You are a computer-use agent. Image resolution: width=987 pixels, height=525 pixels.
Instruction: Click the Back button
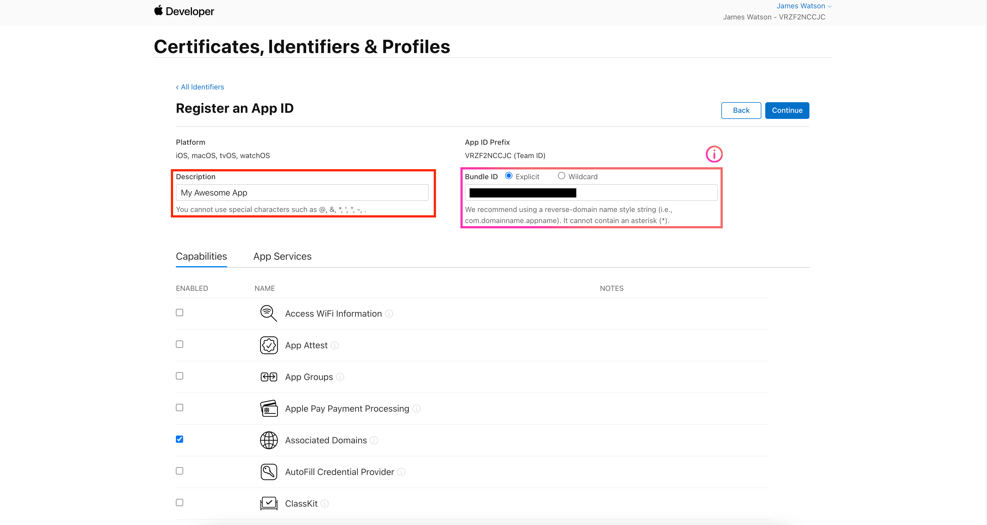click(x=741, y=110)
